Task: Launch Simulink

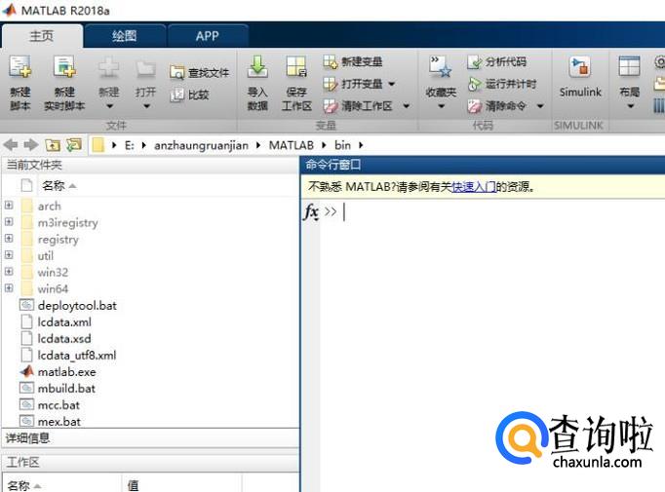Action: pos(580,77)
